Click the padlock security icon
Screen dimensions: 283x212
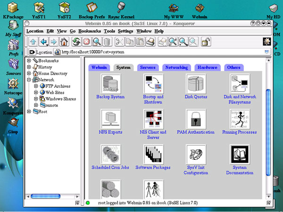[206, 42]
